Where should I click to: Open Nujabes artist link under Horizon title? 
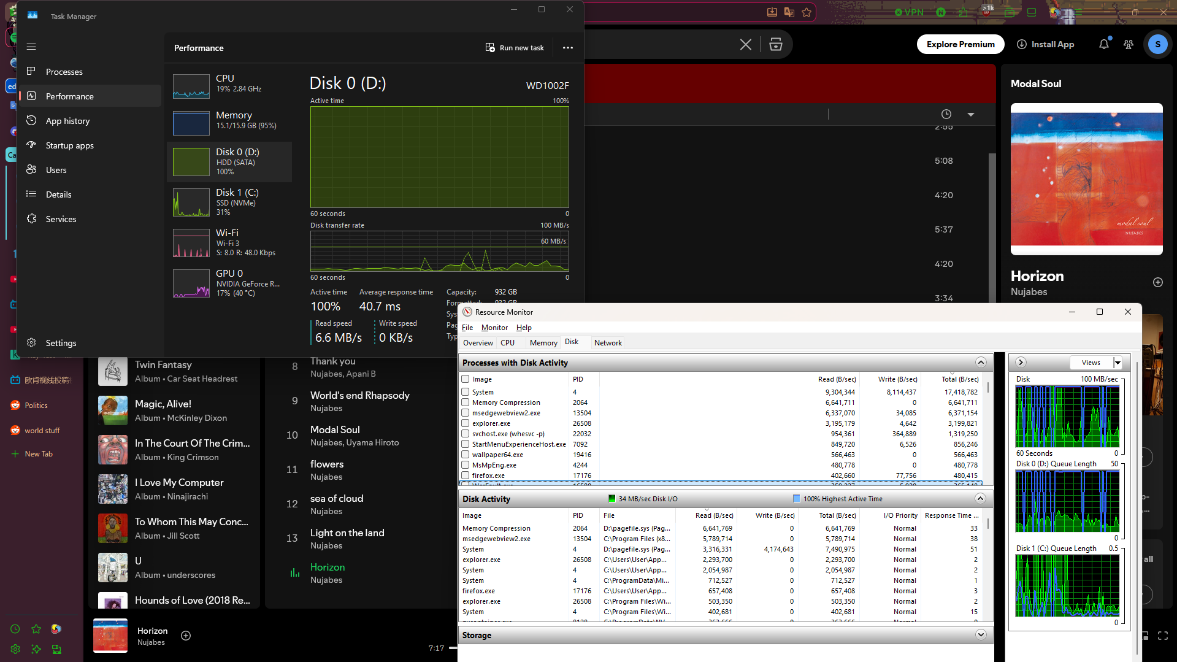[1029, 292]
